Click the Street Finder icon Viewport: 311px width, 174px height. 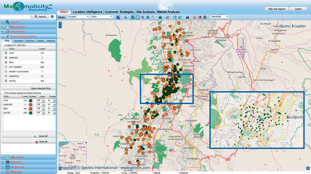coord(8,32)
